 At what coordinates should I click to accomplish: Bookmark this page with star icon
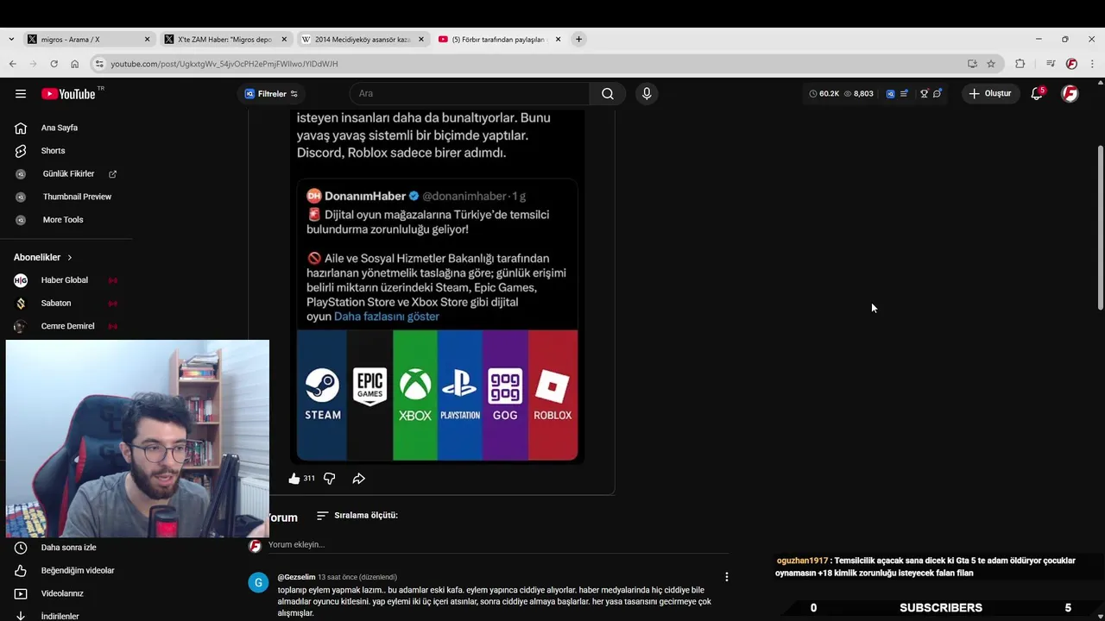click(x=991, y=64)
